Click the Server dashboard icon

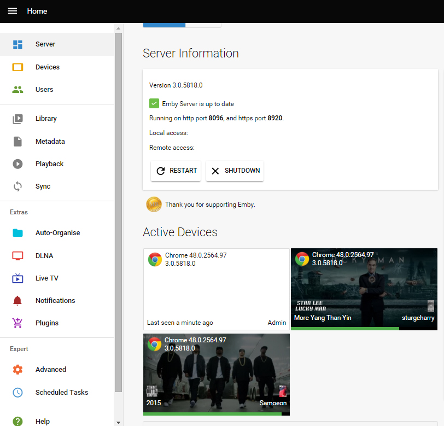point(17,44)
